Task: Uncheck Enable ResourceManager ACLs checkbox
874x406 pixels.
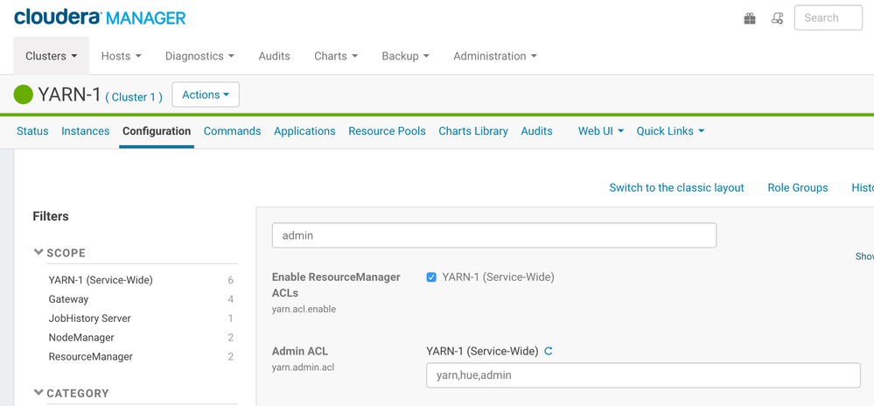Action: (431, 277)
